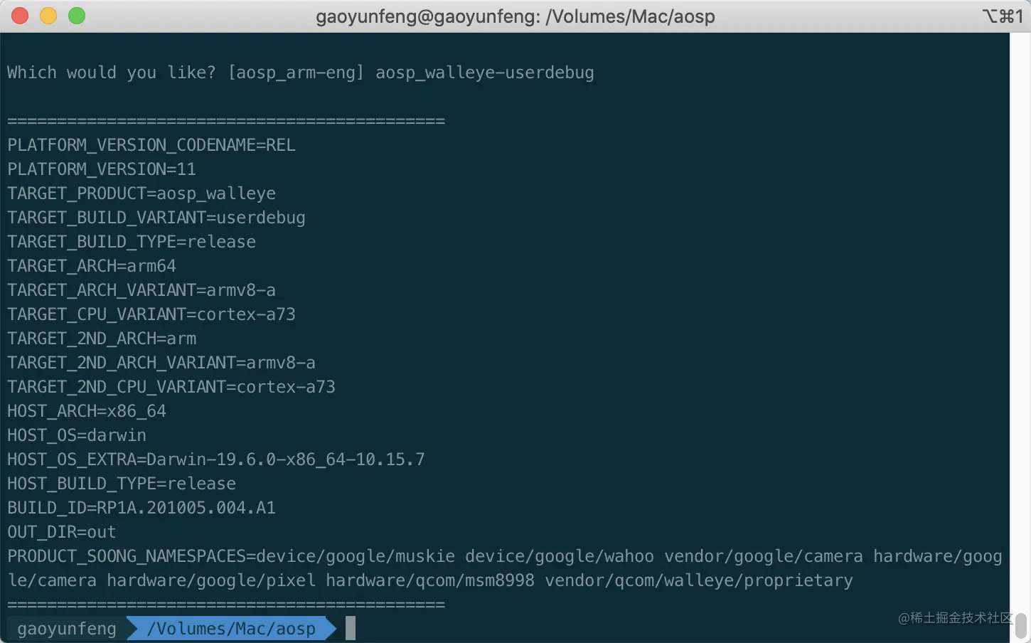Click '[aosp_arm-eng]' default option text

point(296,73)
